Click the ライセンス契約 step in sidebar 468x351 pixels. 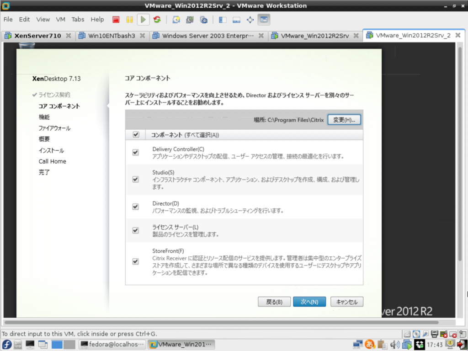tap(54, 95)
